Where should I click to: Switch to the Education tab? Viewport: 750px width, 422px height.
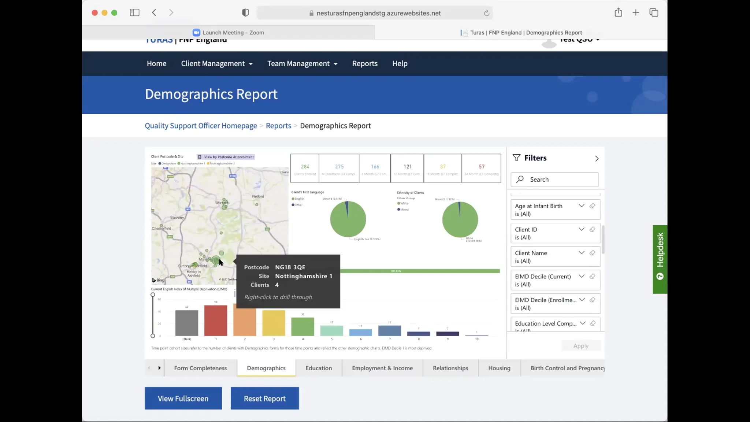[318, 368]
